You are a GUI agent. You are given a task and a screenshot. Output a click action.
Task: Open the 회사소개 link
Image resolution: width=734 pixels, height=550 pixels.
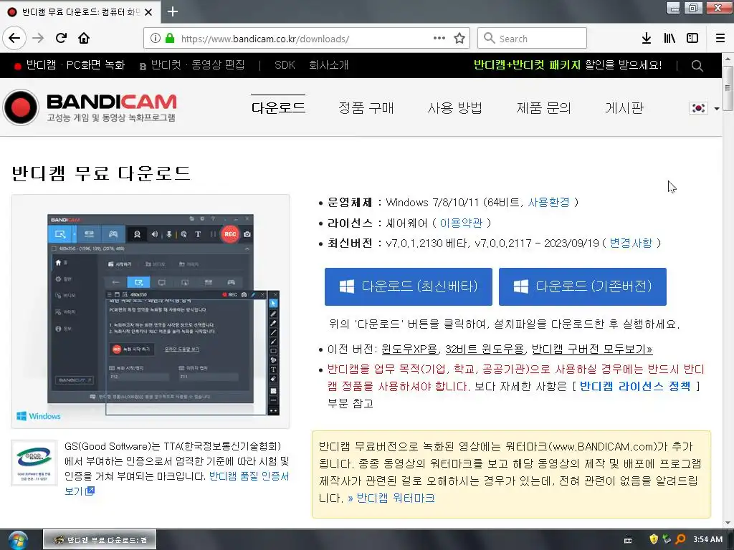click(x=328, y=65)
